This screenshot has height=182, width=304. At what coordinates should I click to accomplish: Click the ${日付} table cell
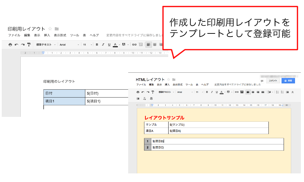point(107,93)
